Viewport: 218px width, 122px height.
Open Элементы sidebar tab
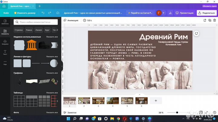[5, 32]
